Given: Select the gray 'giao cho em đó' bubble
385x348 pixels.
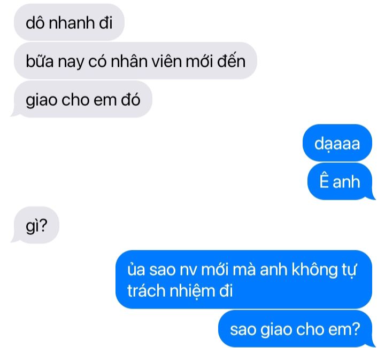Looking at the screenshot, I should click(83, 99).
